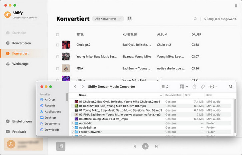This screenshot has height=155, width=242.
Task: Skip to next track in player
Action: [x=156, y=146]
